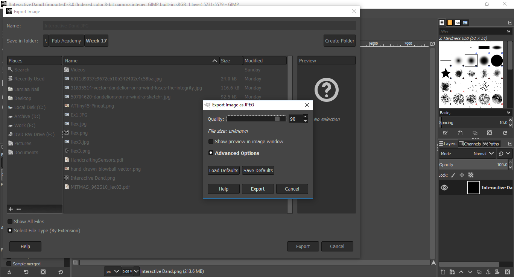Toggle the lock alpha channel icon
Image resolution: width=514 pixels, height=277 pixels.
(471, 175)
